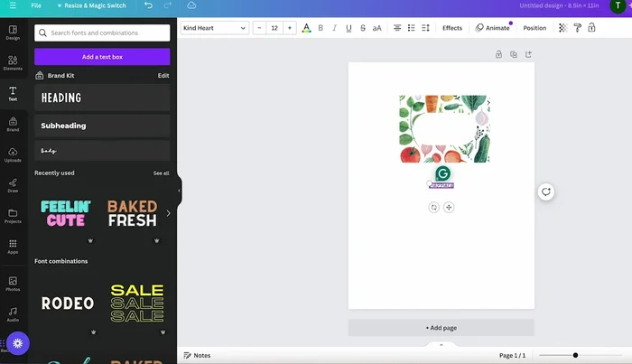The image size is (632, 364).
Task: Open the Kind Heart font dropdown
Action: [x=215, y=28]
